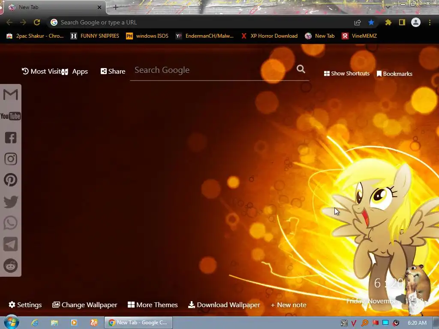
Task: Toggle the Chrome side panel
Action: pyautogui.click(x=402, y=22)
